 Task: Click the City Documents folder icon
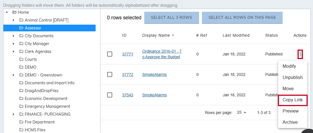tap(21, 36)
